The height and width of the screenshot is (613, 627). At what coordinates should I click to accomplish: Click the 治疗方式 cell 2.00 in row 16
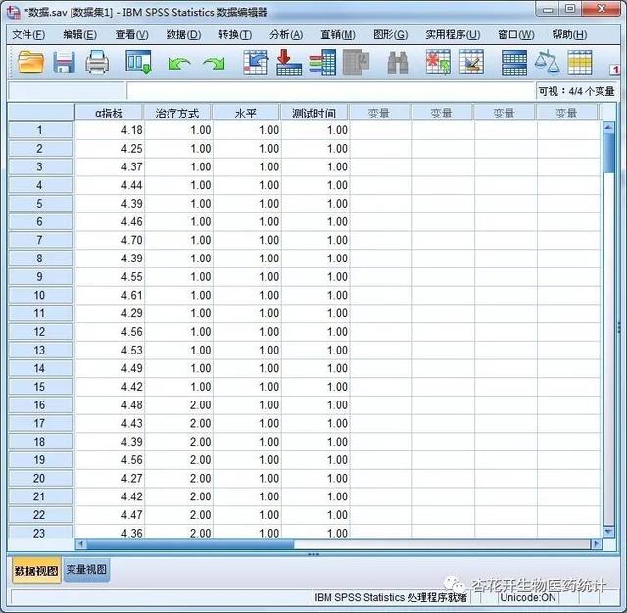tap(178, 404)
